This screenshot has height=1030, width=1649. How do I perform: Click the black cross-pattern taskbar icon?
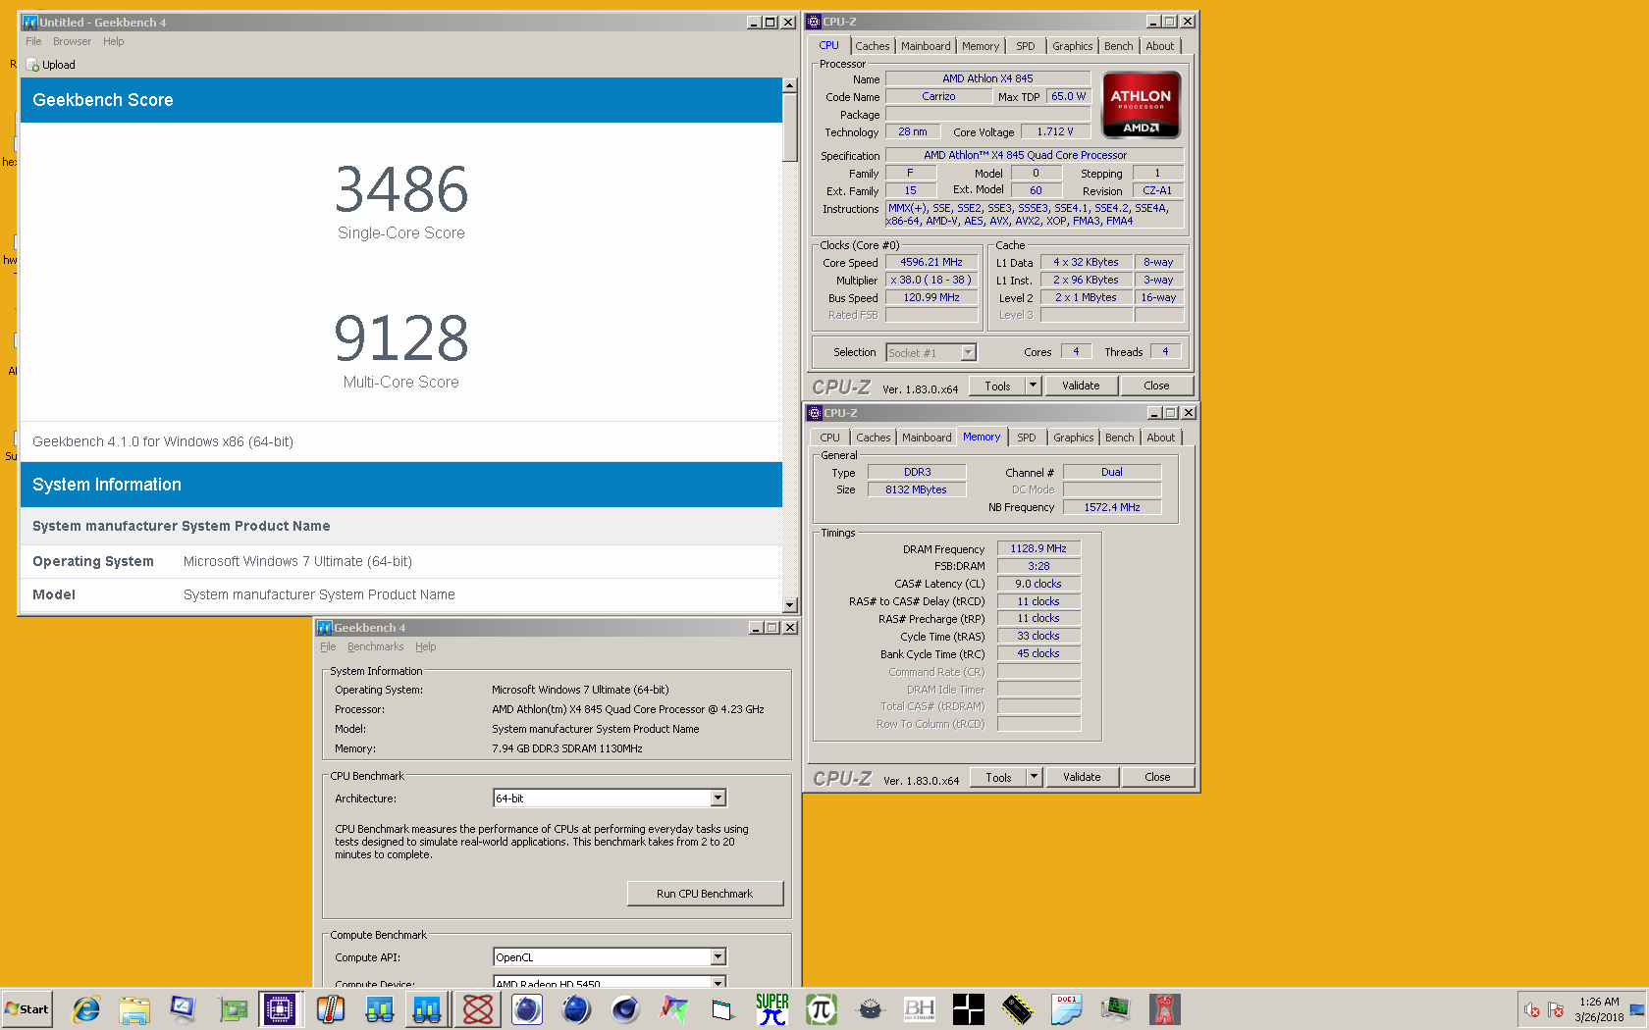tap(969, 1008)
